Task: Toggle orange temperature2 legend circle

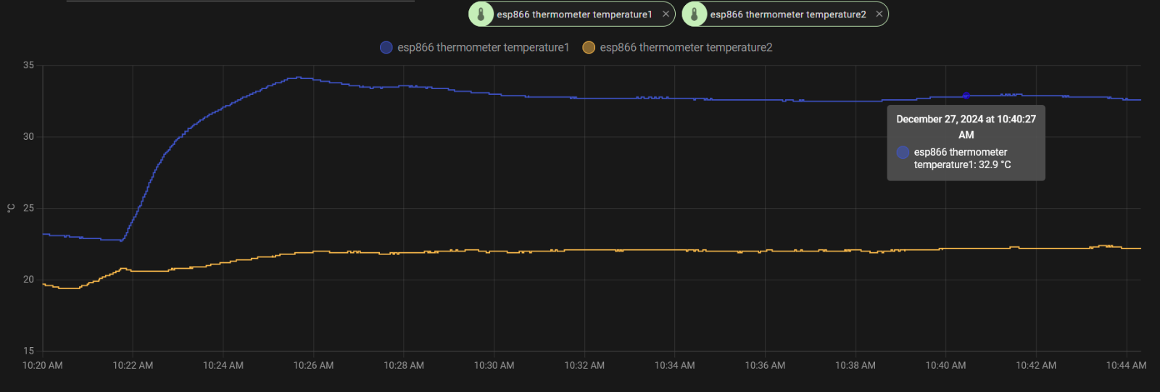Action: [589, 47]
